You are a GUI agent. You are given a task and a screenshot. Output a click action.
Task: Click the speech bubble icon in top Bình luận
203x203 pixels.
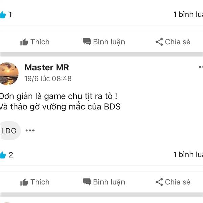pos(87,42)
